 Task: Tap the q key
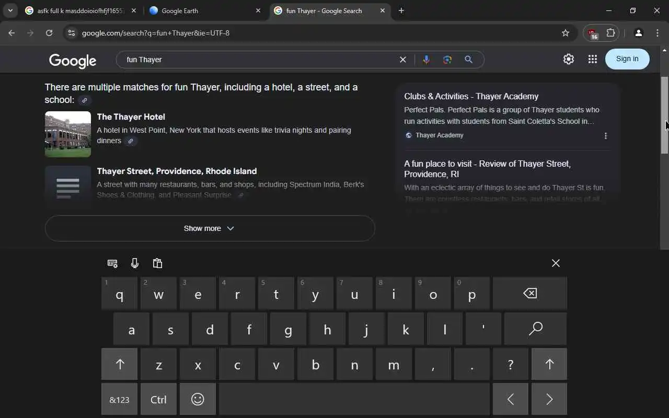(x=120, y=294)
